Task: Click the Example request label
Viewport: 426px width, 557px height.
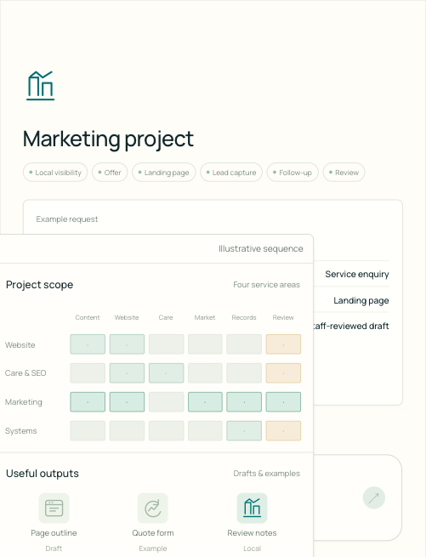Action: tap(67, 219)
